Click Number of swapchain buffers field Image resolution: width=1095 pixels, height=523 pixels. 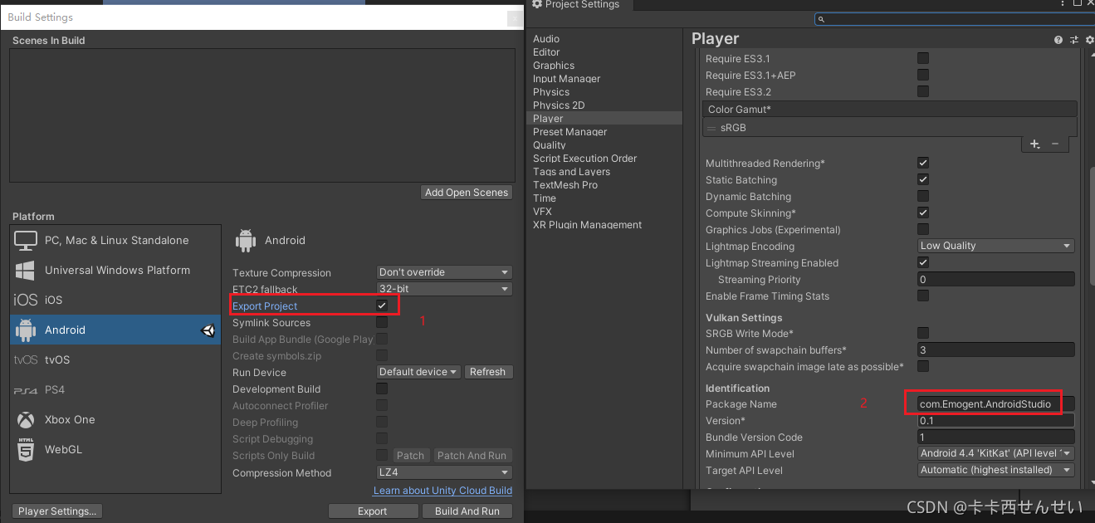click(996, 349)
